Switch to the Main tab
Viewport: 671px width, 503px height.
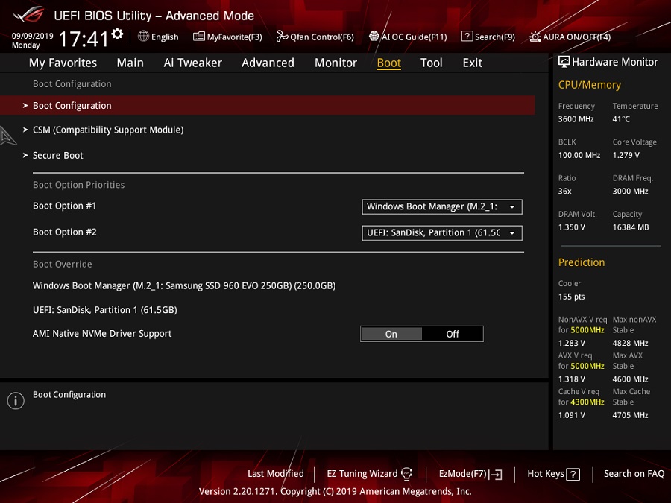coord(130,63)
